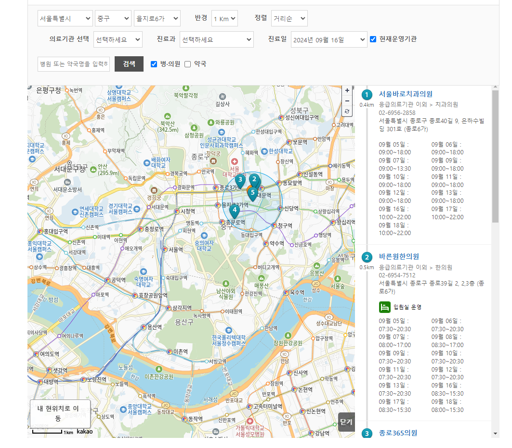The image size is (512, 448).
Task: Click the 서울대학교병원 hospital cross icon
Action: tap(235, 162)
